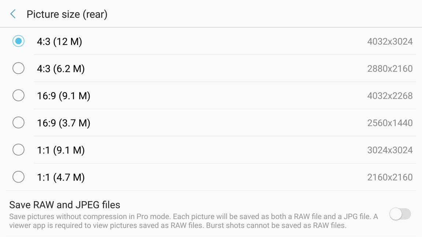
Task: Choose the 4:3 (6.2 M) radio button
Action: (18, 68)
